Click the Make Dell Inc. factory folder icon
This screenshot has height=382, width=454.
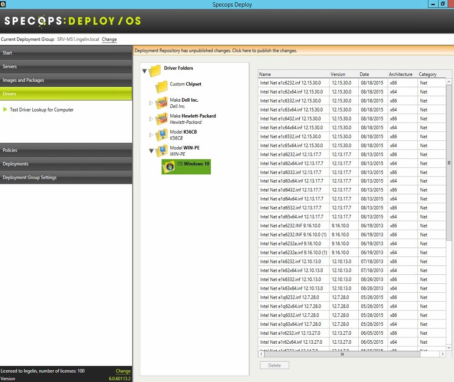click(161, 103)
